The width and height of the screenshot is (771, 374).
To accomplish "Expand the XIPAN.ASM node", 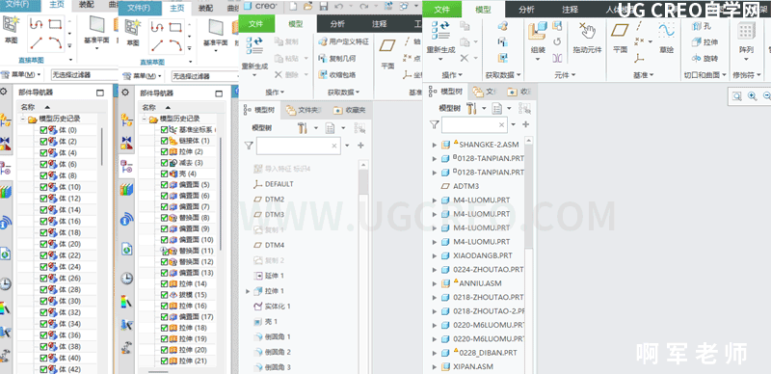I will (435, 366).
